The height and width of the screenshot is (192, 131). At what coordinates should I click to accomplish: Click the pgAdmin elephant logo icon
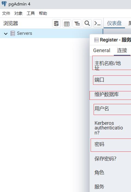coord(4,4)
